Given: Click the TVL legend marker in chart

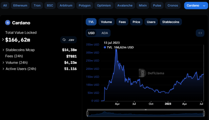Looking at the screenshot, I should click(105, 47).
